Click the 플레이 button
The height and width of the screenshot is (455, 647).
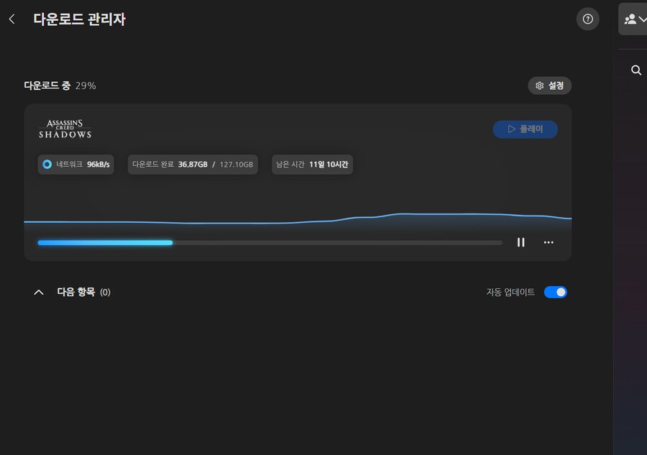(x=526, y=129)
